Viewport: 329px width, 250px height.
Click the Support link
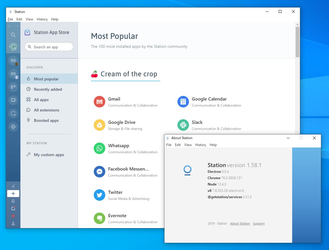coord(259,224)
